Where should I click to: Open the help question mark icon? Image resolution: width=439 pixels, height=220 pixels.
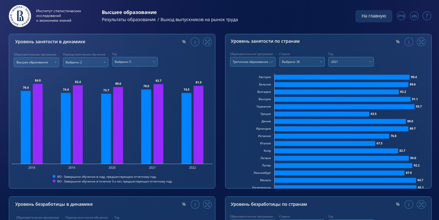click(427, 16)
